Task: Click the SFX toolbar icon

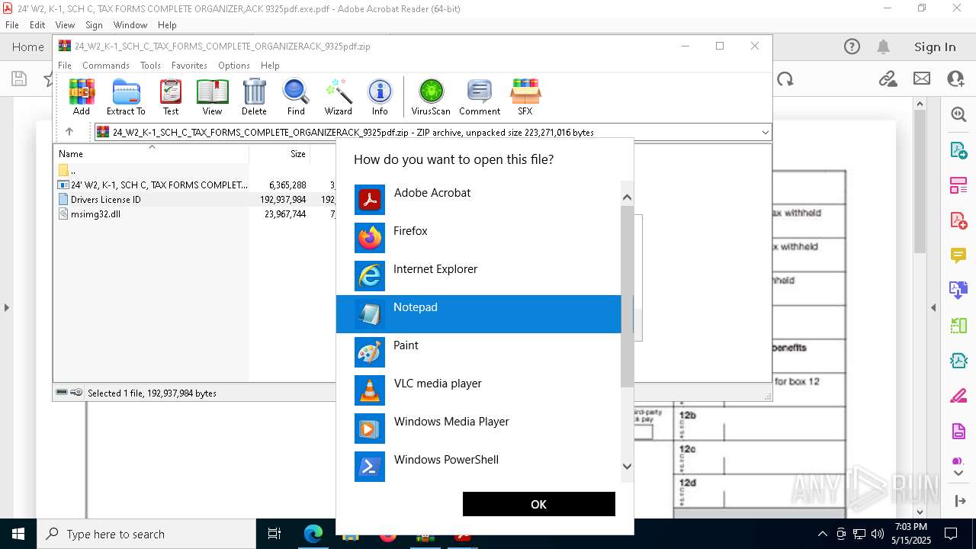Action: tap(525, 97)
